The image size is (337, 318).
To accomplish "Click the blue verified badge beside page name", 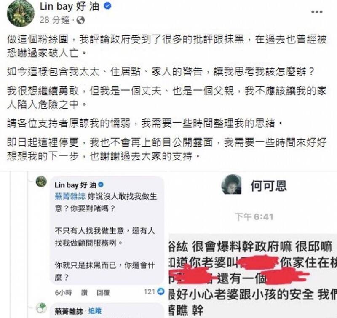I will tap(107, 6).
